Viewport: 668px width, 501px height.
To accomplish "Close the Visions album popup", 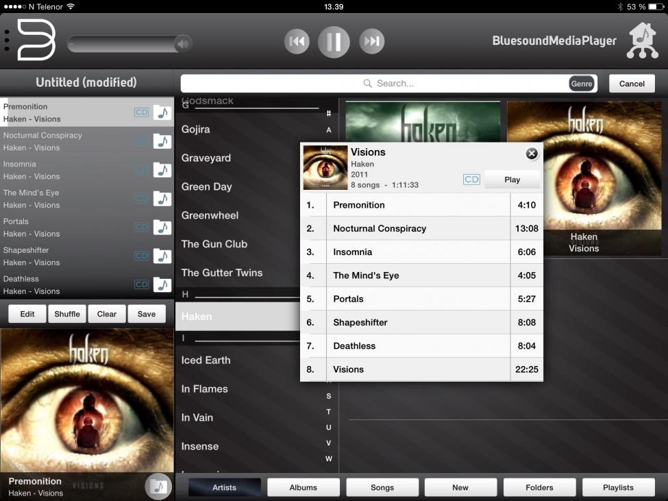I will [x=531, y=154].
